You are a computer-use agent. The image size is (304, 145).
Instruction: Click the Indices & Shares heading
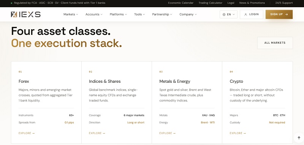pyautogui.click(x=105, y=81)
